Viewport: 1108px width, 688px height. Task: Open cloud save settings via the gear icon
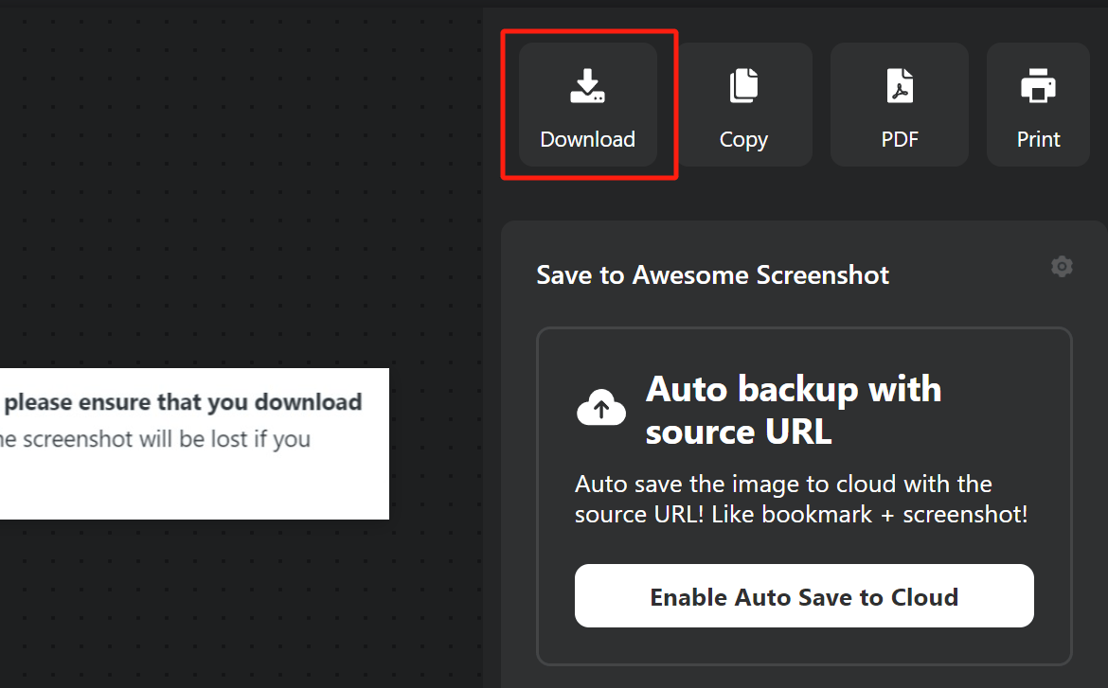click(x=1062, y=266)
